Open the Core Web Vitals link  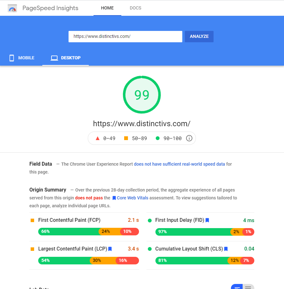click(130, 198)
